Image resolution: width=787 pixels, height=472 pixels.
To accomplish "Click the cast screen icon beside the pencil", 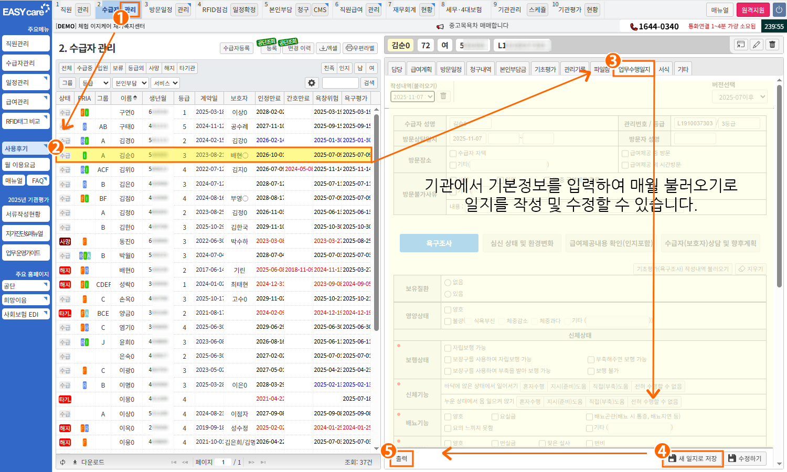I will tap(740, 45).
